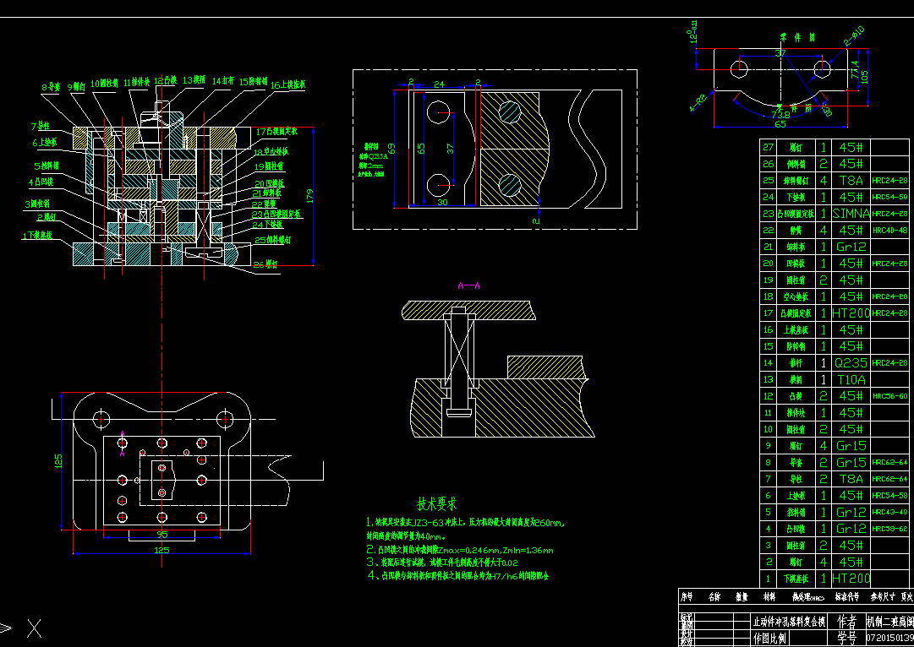914x647 pixels.
Task: Select the 105 dimension on part drawing
Action: tap(864, 77)
